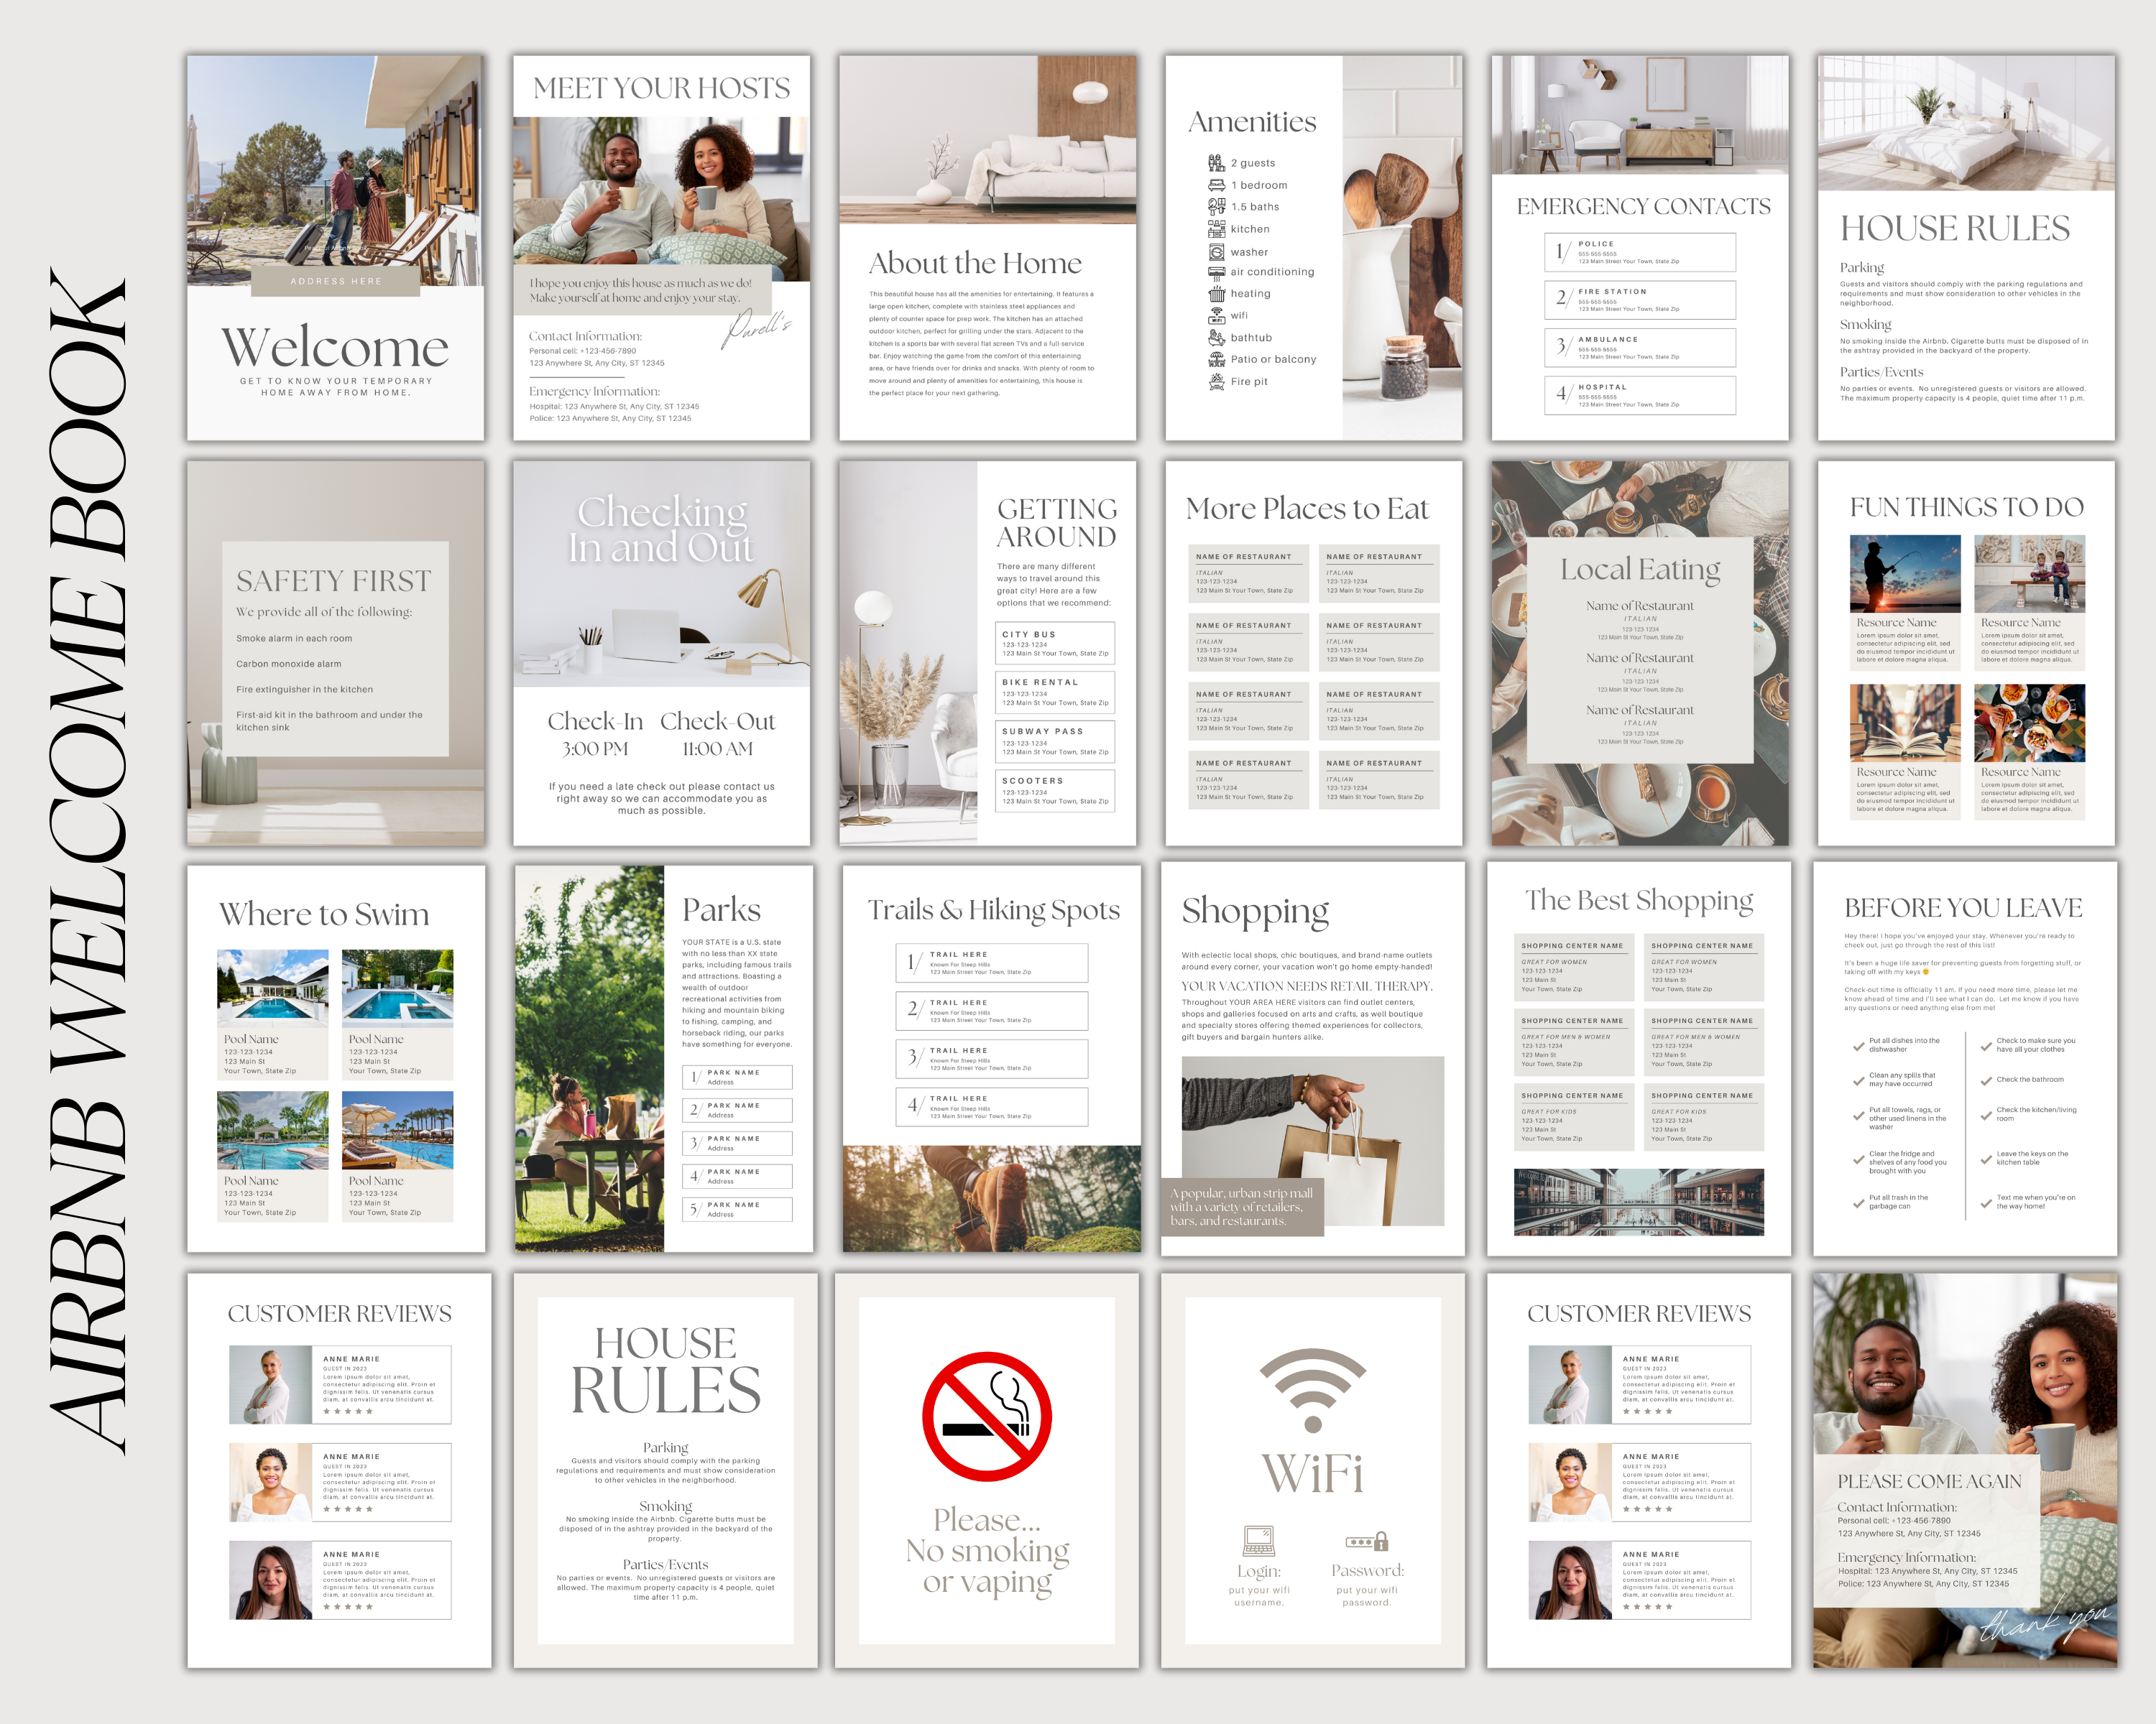Click the bedroom bed icon
This screenshot has width=2156, height=1724.
coord(1216,185)
